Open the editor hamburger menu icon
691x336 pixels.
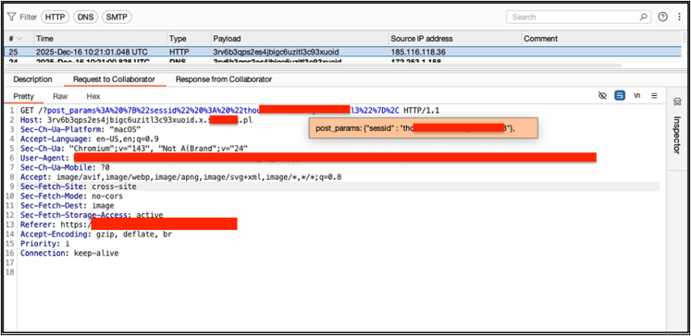tap(654, 95)
